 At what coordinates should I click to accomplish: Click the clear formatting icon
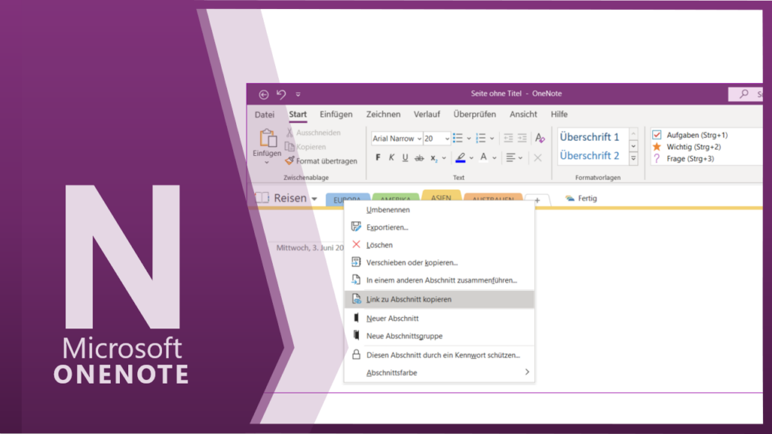pos(540,139)
